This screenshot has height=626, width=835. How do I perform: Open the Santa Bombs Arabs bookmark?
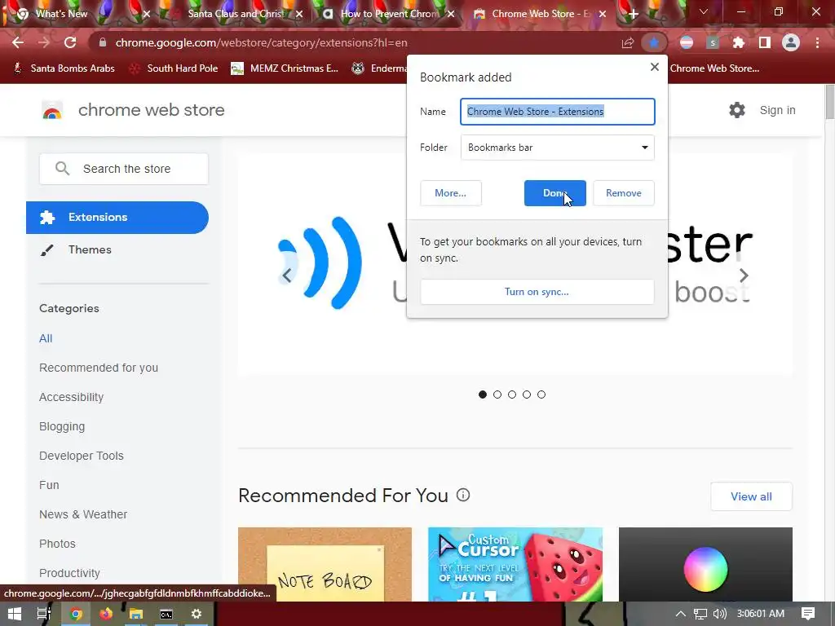(64, 68)
